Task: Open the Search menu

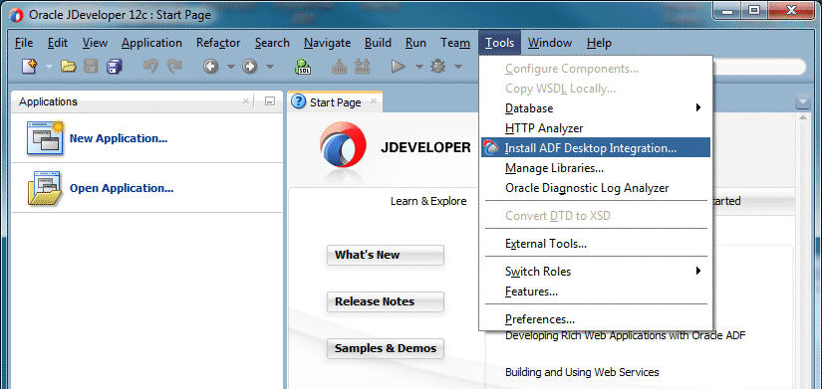Action: [x=272, y=43]
